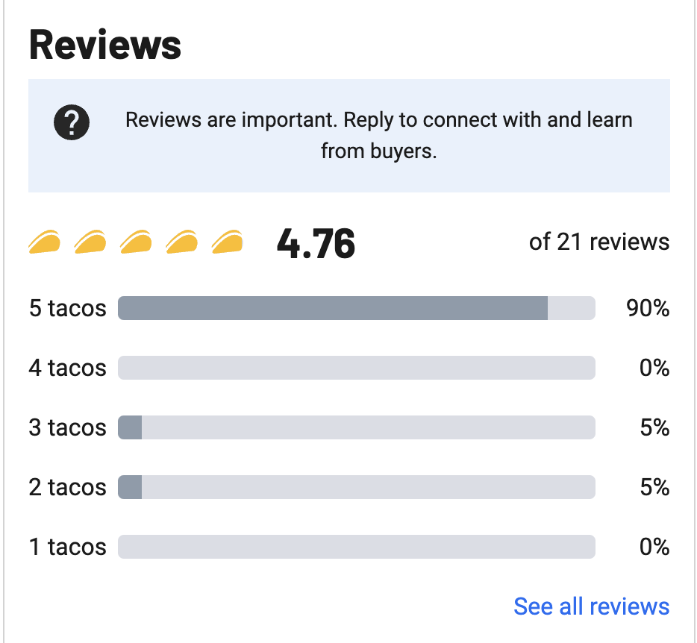Click the Reviews heading
Image resolution: width=697 pixels, height=643 pixels.
point(105,46)
